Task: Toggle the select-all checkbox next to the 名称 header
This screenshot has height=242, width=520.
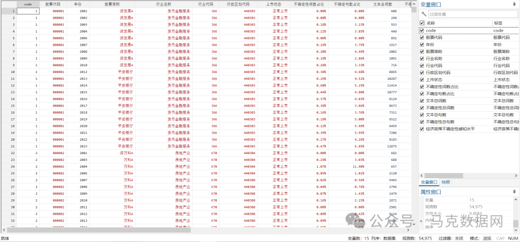Action: 422,23
